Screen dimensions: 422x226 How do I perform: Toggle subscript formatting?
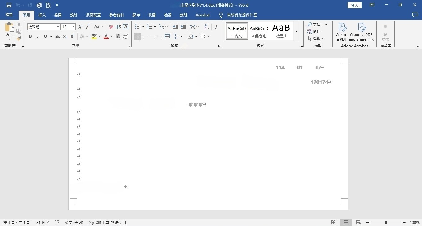(65, 36)
